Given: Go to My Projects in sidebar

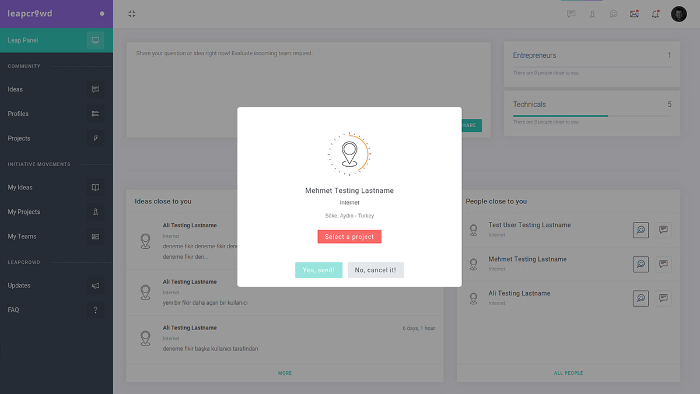Looking at the screenshot, I should pyautogui.click(x=57, y=212).
